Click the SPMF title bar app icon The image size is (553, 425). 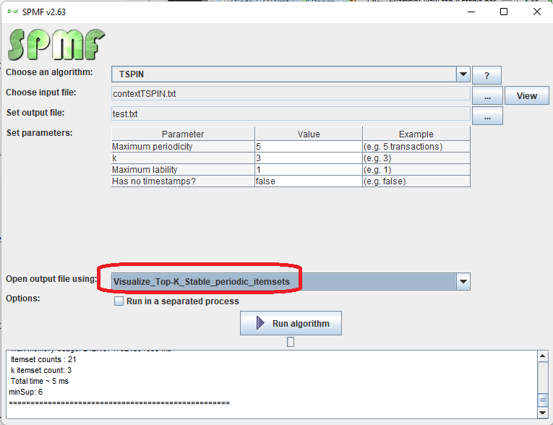(x=12, y=12)
